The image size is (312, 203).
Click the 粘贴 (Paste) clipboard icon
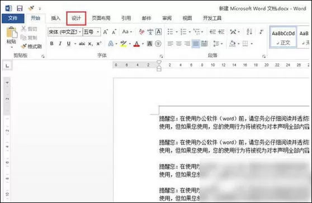click(x=12, y=32)
